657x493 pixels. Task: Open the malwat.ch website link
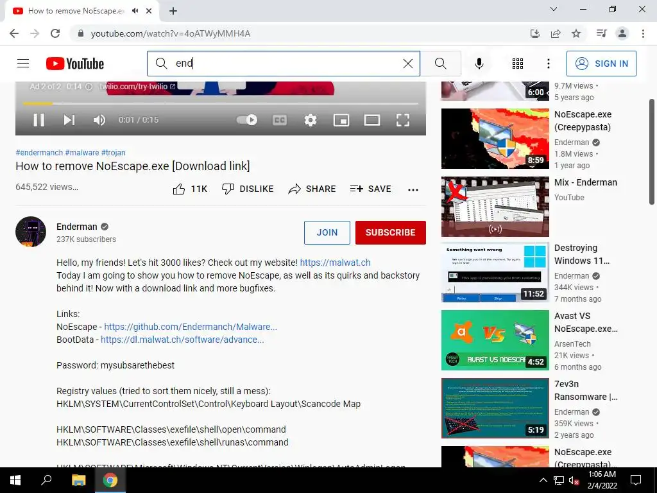(x=335, y=263)
